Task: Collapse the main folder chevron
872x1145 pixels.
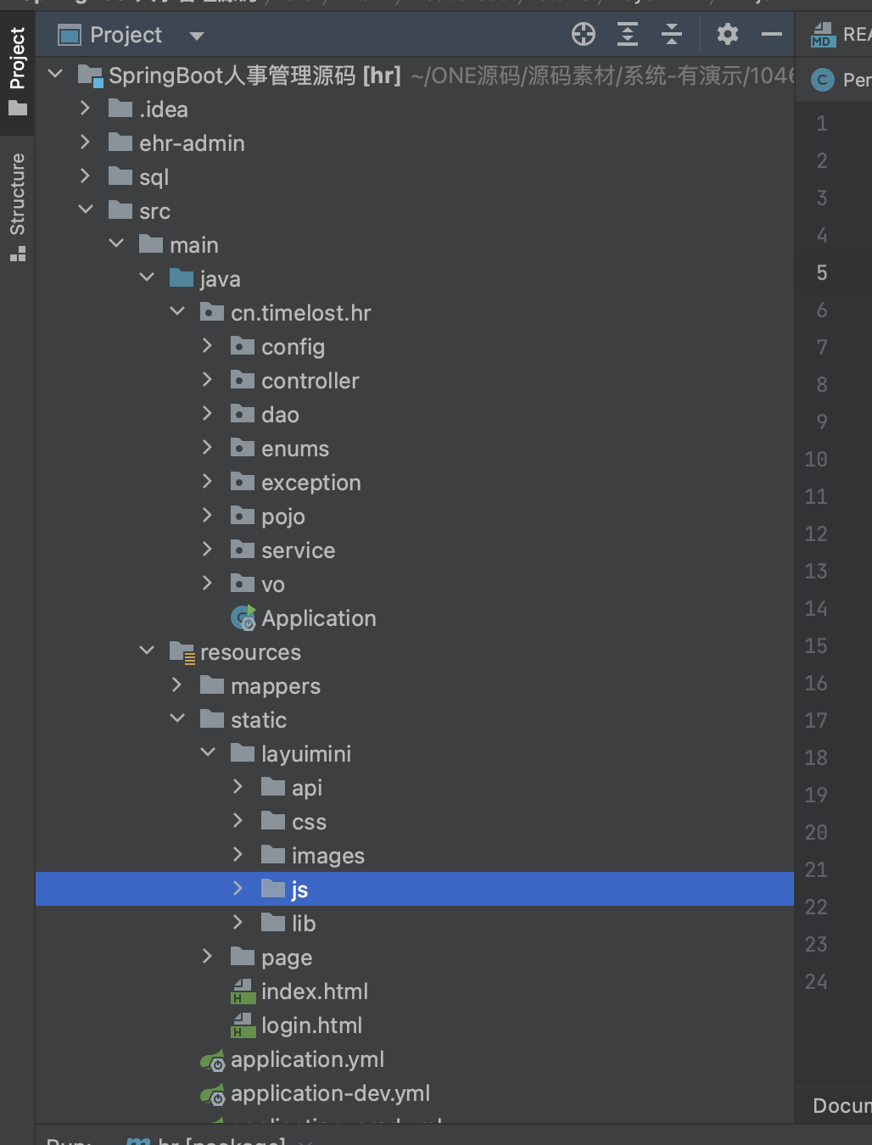Action: tap(116, 243)
